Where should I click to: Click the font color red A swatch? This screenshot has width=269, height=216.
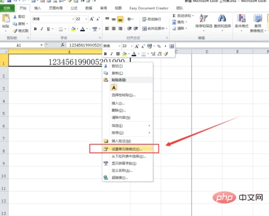82,29
